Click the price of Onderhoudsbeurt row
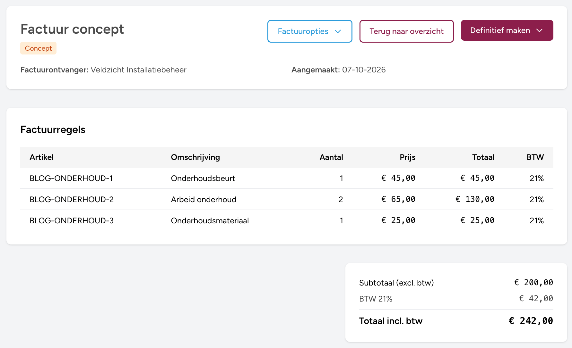Screen dimensions: 572x348 (398, 178)
